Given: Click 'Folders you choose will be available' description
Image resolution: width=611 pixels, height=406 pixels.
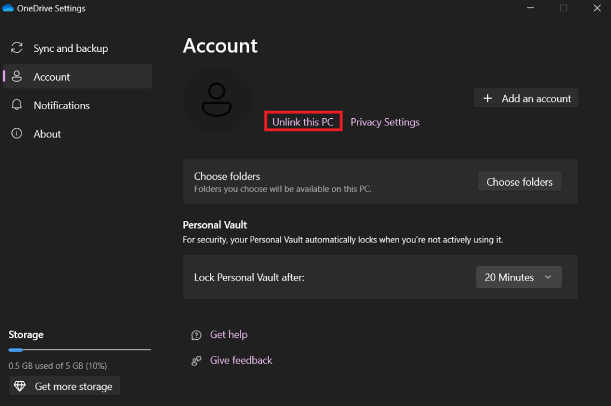Looking at the screenshot, I should click(x=282, y=189).
